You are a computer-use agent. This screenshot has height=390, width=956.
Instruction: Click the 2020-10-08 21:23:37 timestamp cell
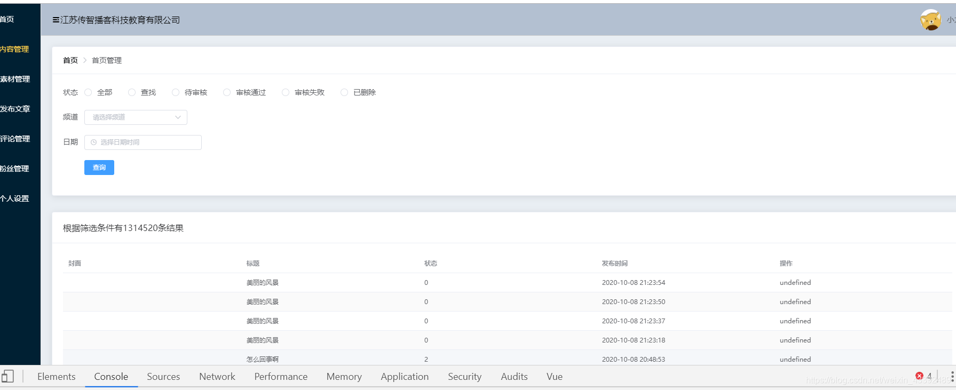pyautogui.click(x=634, y=321)
